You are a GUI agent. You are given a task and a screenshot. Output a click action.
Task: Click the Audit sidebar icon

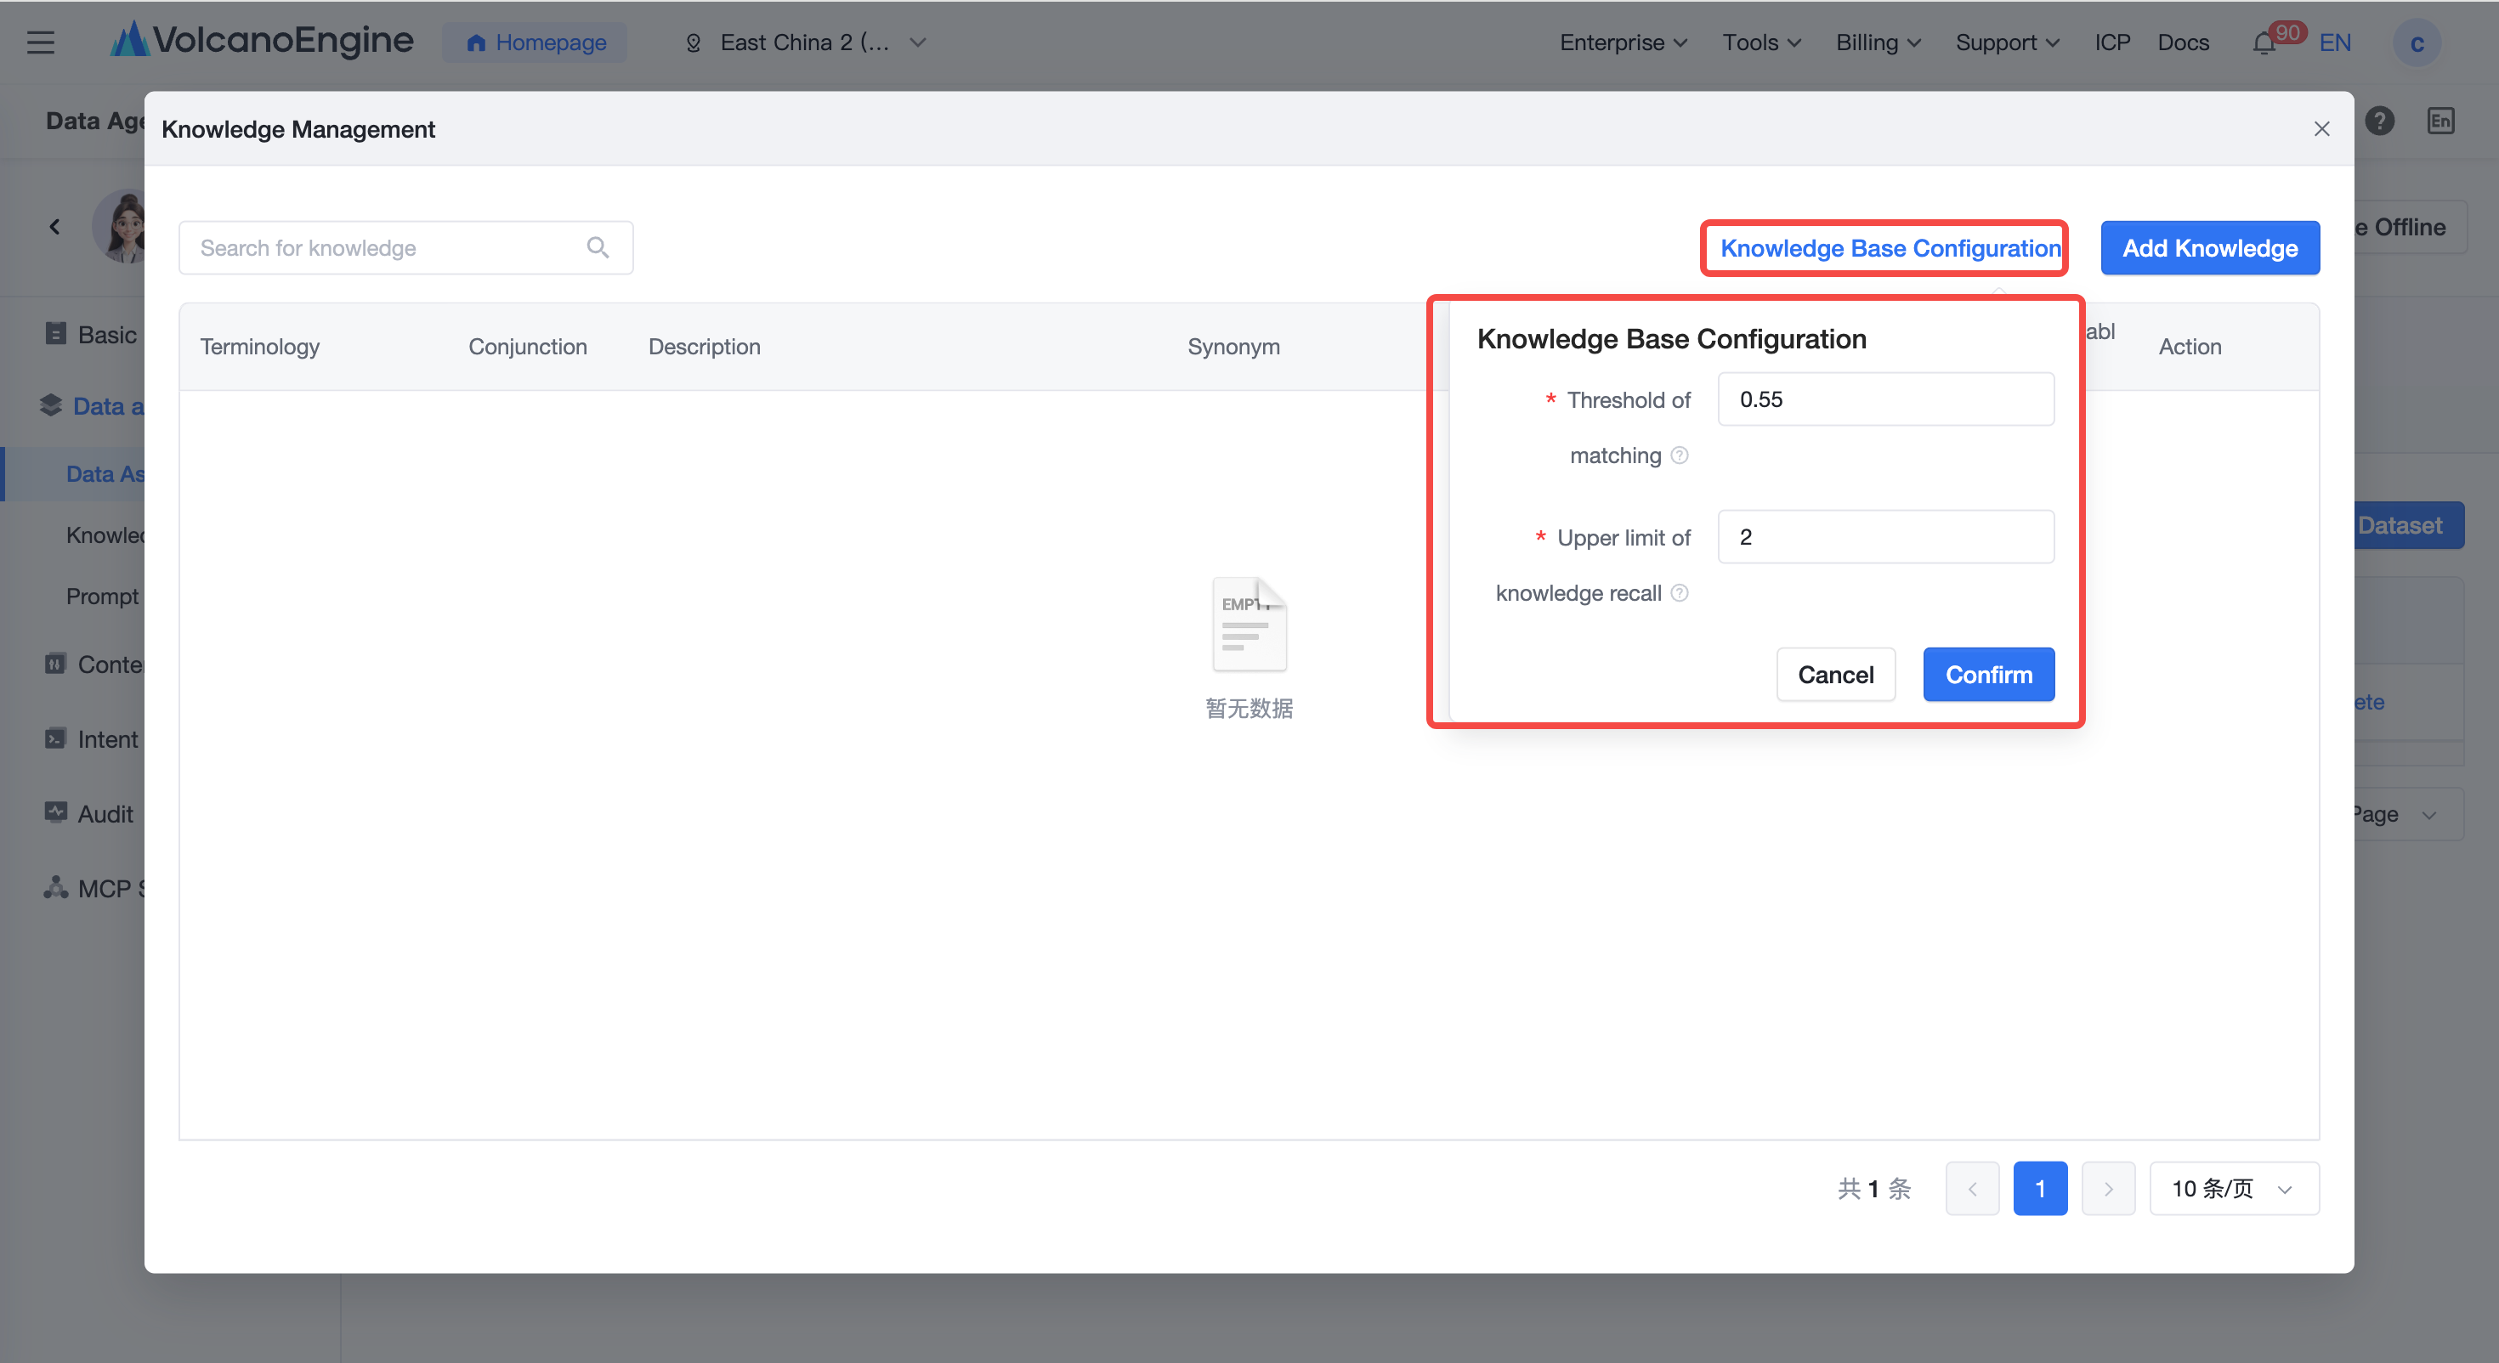[55, 813]
